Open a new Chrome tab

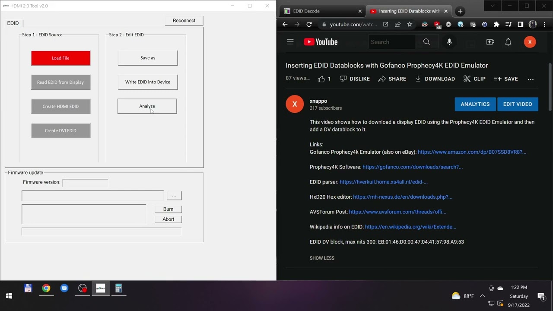point(460,11)
